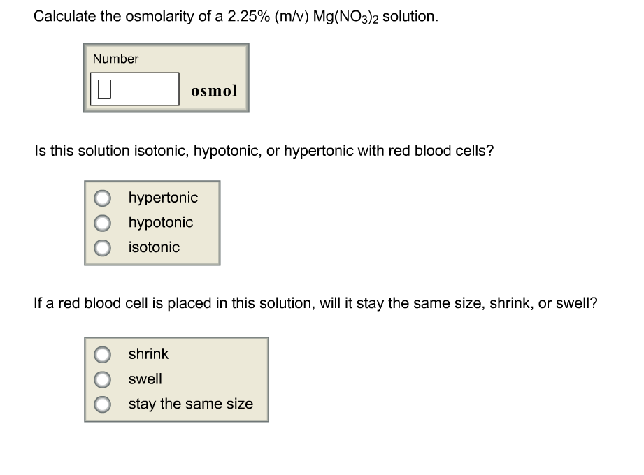
Task: Select the shrink radio button
Action: [x=102, y=354]
